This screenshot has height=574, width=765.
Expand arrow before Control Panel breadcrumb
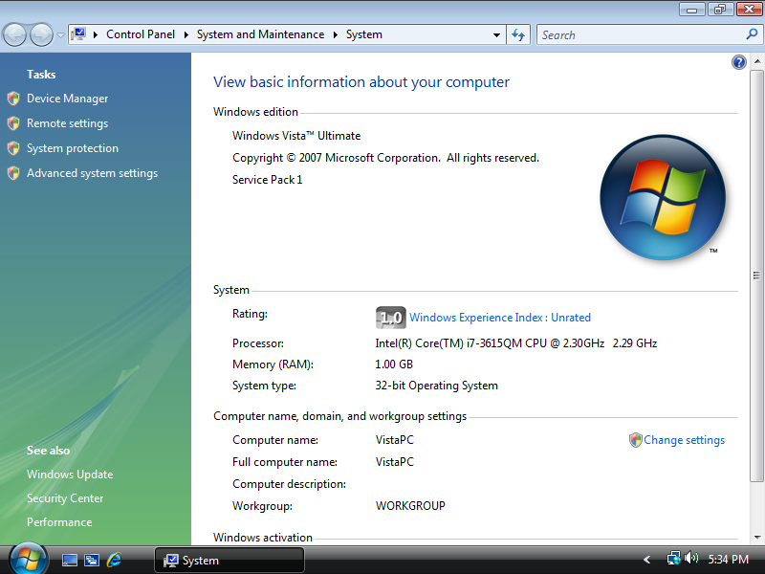96,34
